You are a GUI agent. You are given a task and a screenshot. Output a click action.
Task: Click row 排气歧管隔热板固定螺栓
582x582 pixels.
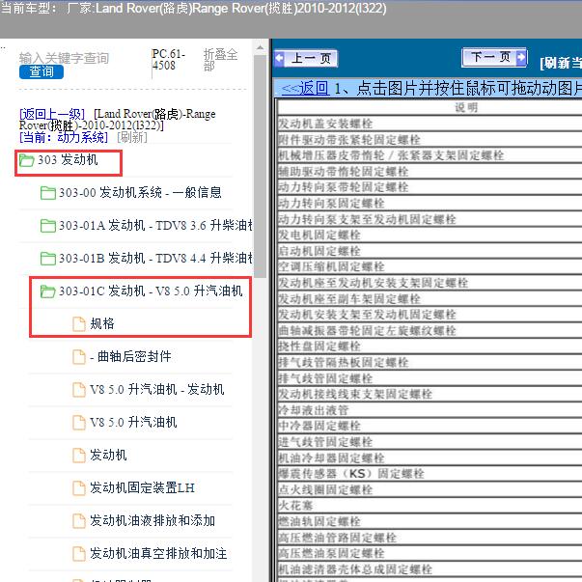click(430, 362)
